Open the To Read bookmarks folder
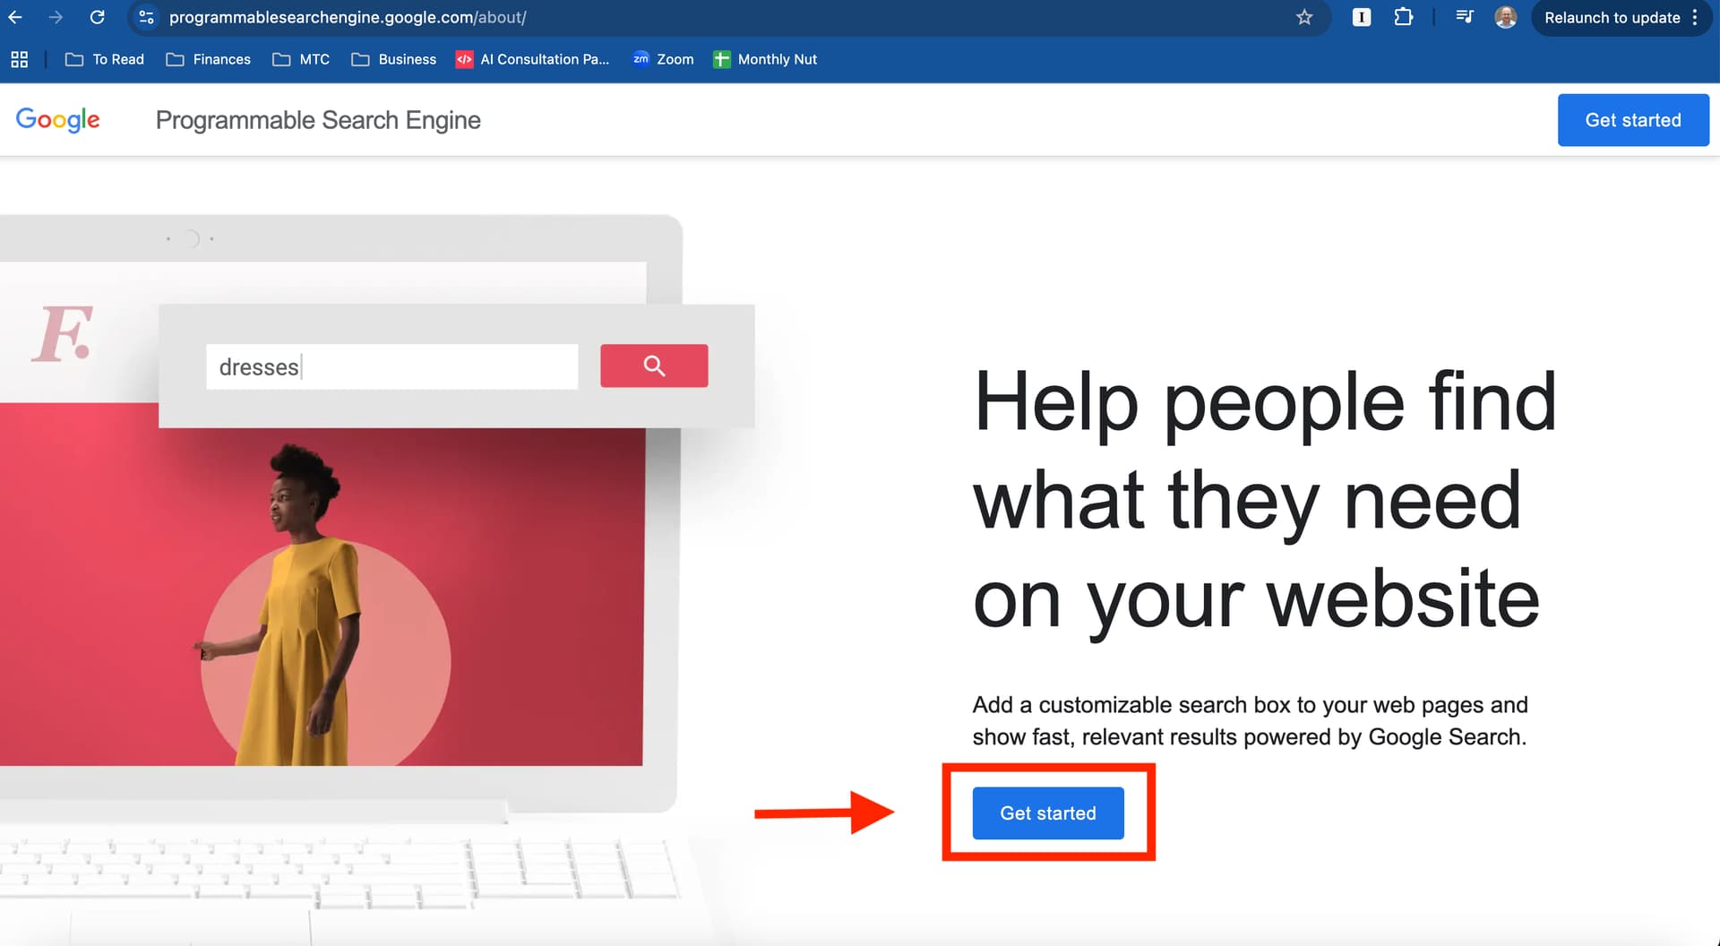 tap(105, 59)
